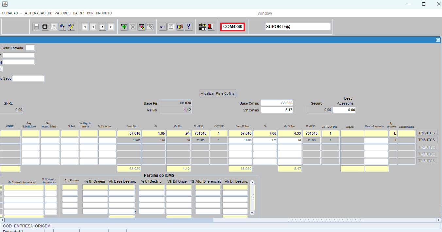This screenshot has height=232, width=442.
Task: Insert new record with green plus
Action: point(124,27)
